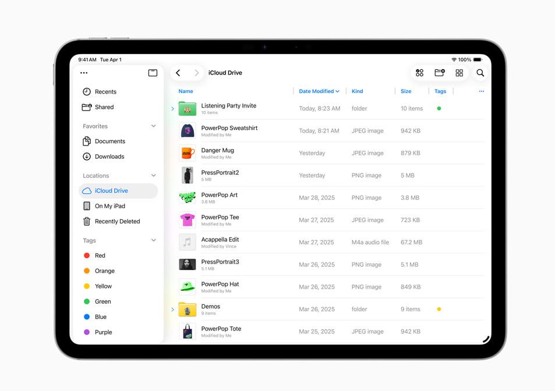The height and width of the screenshot is (391, 555).
Task: Collapse the Locations section
Action: (x=153, y=176)
